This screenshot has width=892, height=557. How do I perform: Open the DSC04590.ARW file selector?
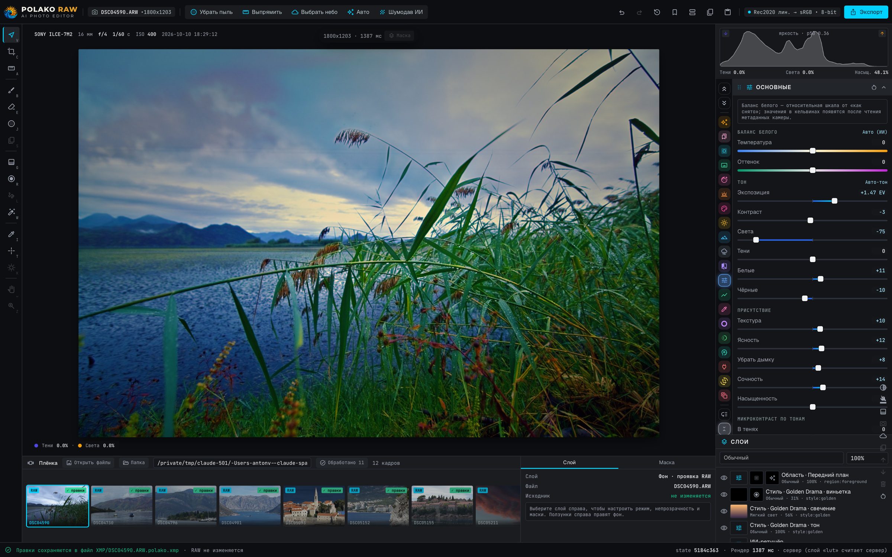pyautogui.click(x=131, y=12)
